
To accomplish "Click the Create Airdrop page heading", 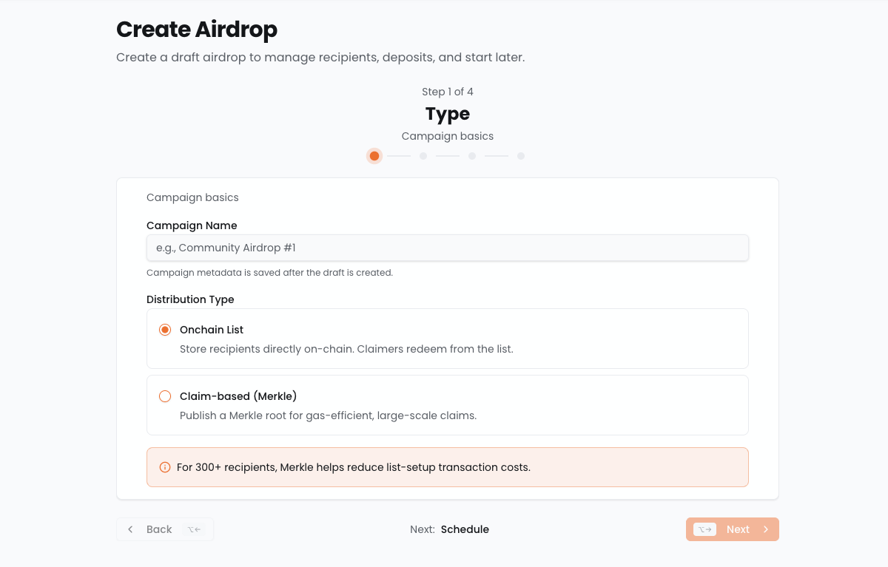I will [197, 30].
